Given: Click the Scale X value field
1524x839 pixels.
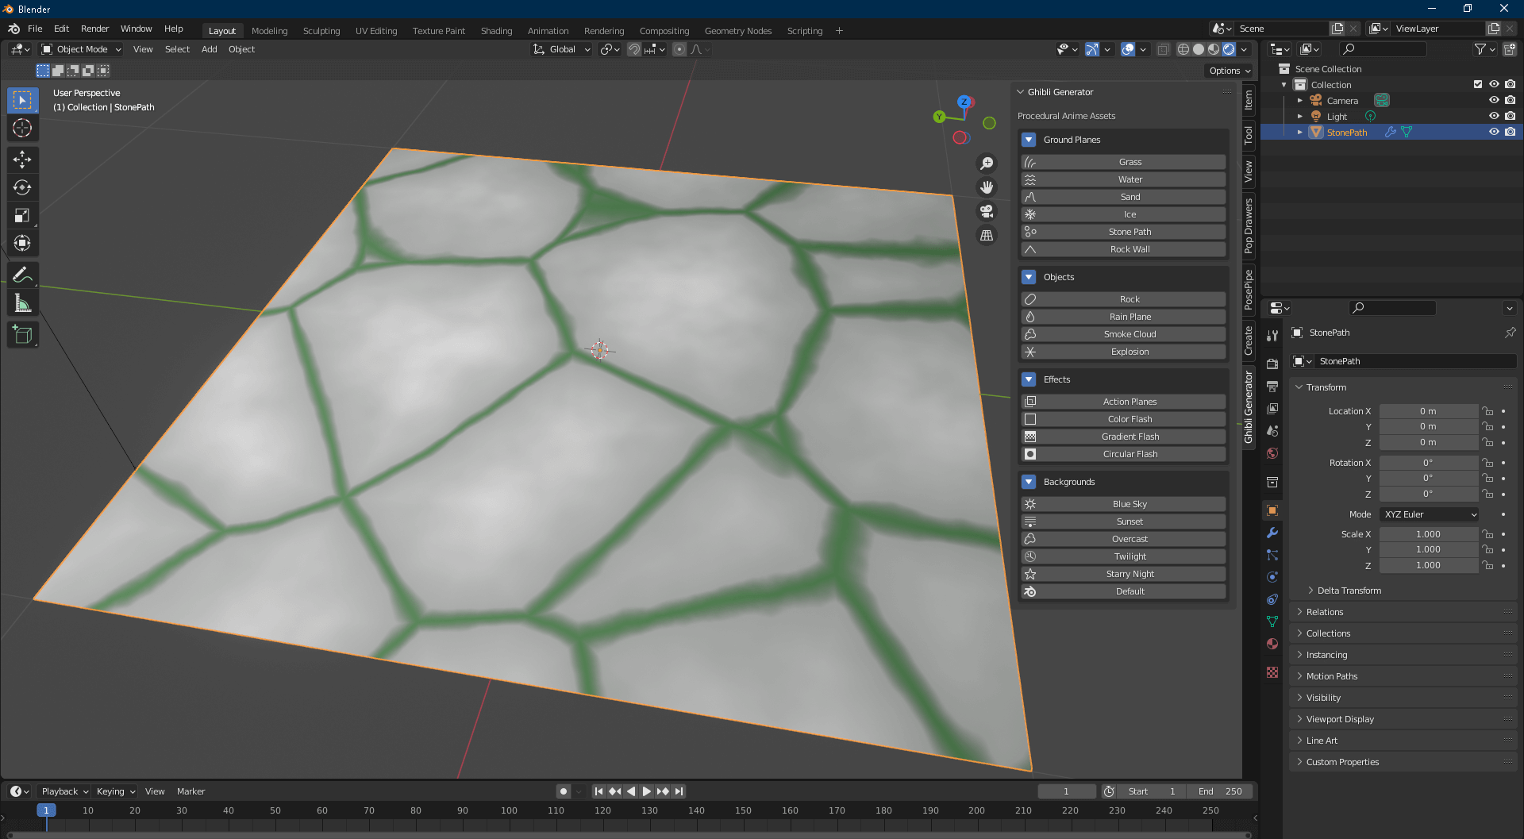Looking at the screenshot, I should pos(1428,534).
